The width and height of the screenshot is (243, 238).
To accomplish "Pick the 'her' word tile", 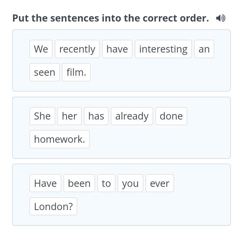I will tap(69, 116).
